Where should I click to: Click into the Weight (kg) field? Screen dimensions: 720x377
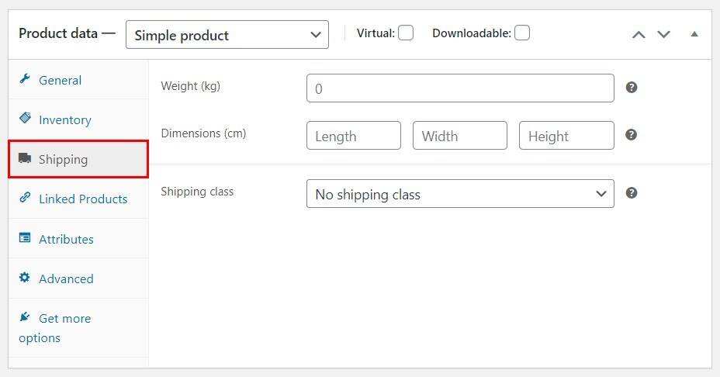460,88
